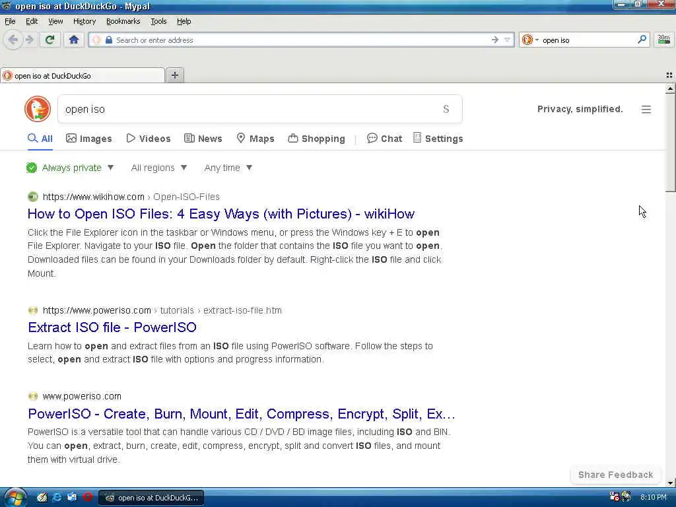The image size is (676, 507).
Task: Go back with the browser back arrow
Action: (13, 40)
